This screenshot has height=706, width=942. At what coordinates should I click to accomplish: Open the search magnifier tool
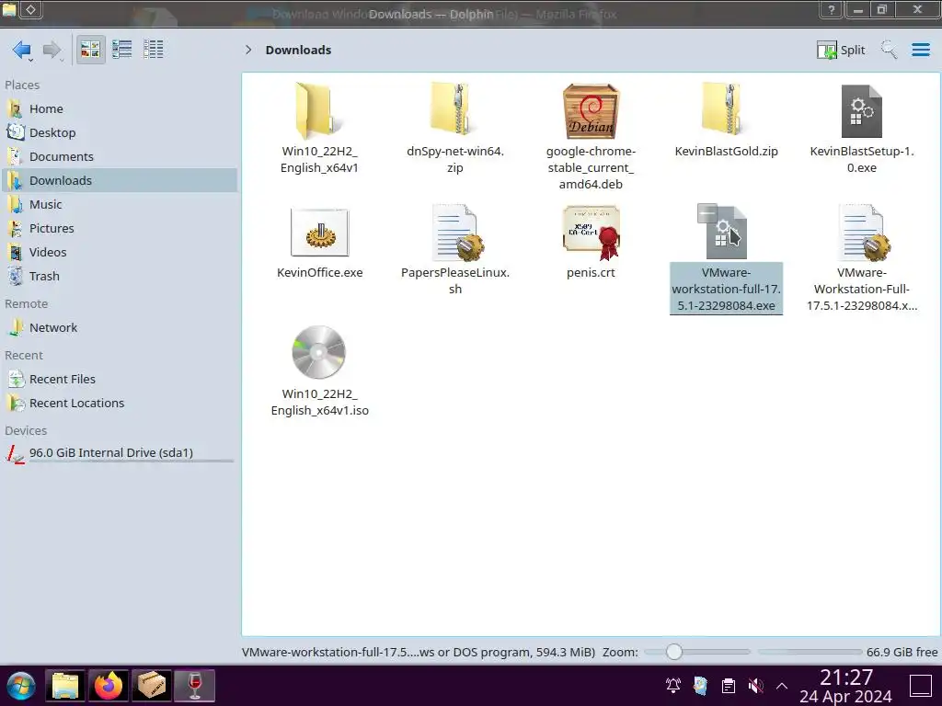click(x=889, y=50)
